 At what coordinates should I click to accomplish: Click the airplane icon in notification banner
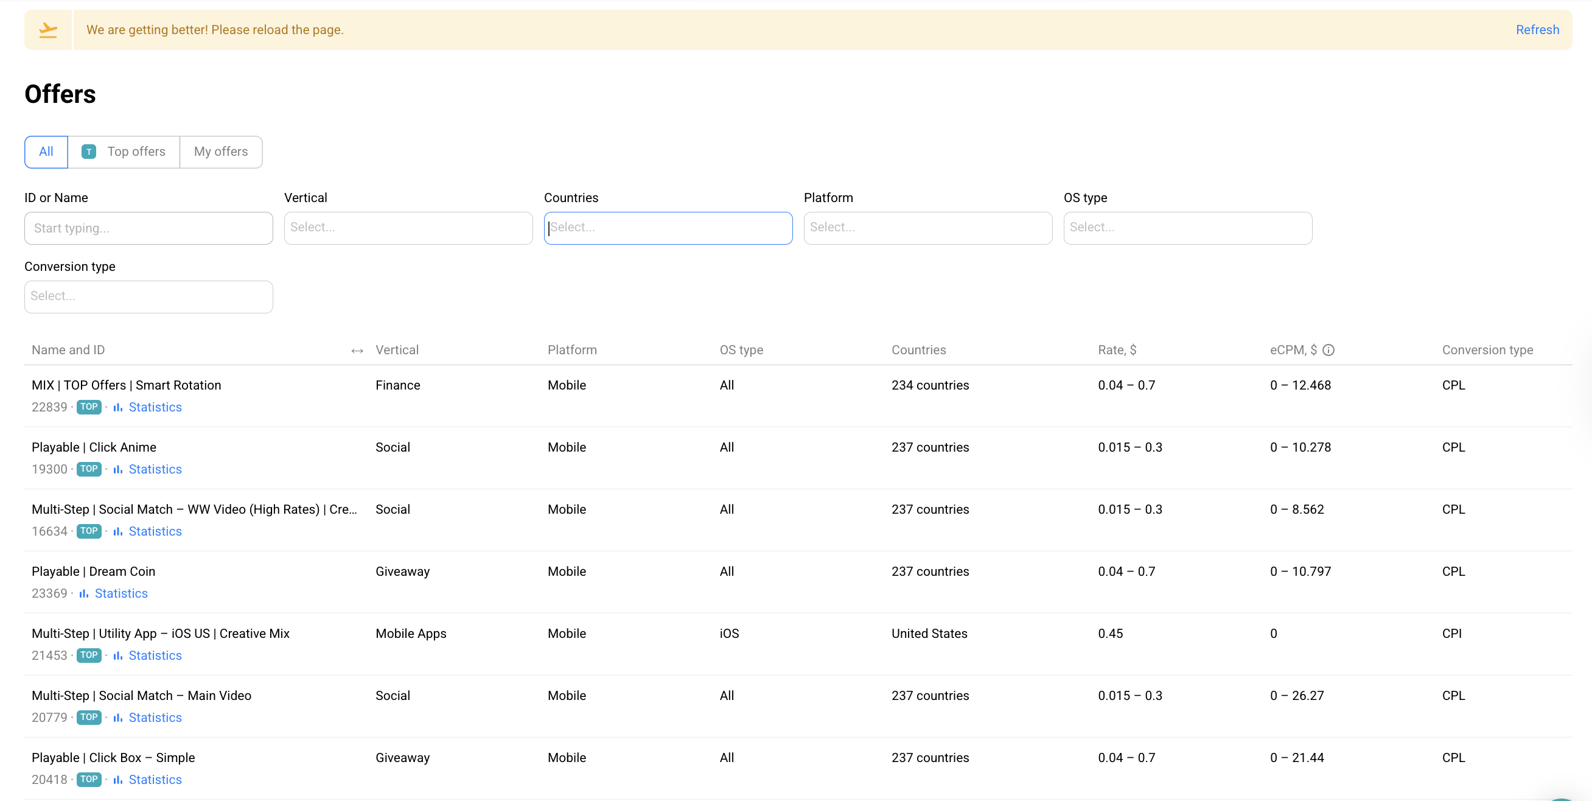tap(47, 30)
